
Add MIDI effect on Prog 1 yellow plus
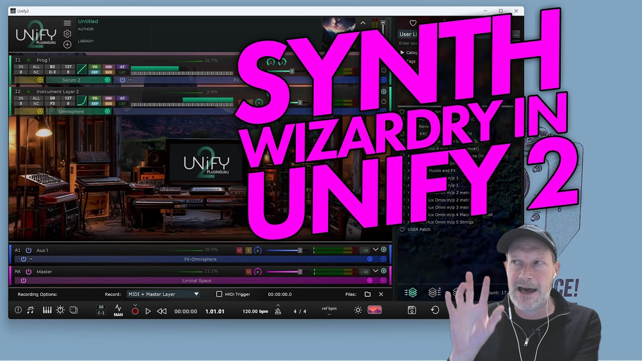point(40,80)
